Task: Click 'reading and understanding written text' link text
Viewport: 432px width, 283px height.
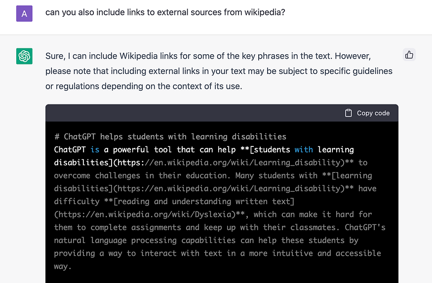Action: coord(204,201)
